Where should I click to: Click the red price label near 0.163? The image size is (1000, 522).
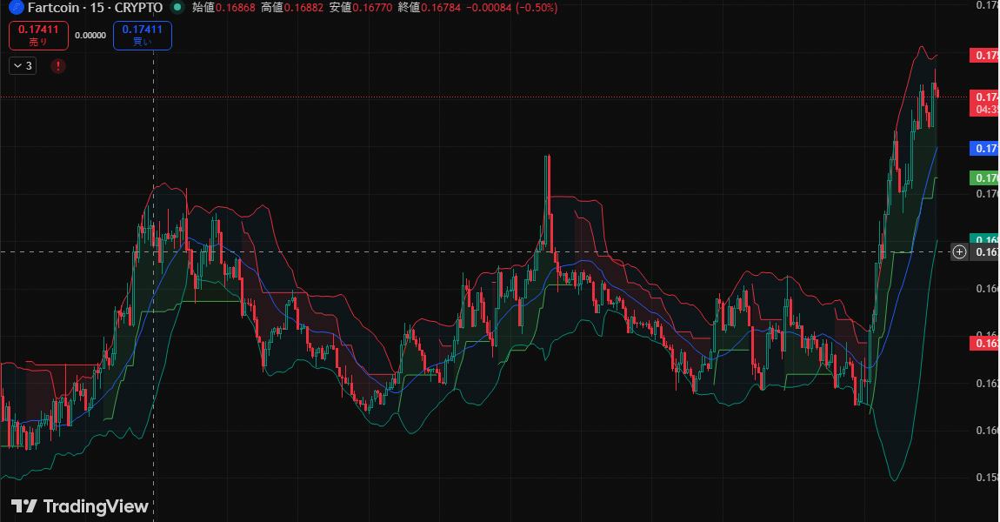pyautogui.click(x=984, y=344)
